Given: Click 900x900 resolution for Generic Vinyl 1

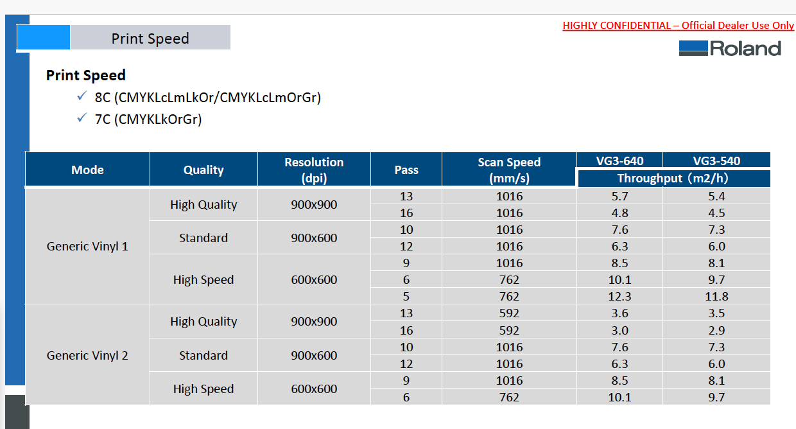Looking at the screenshot, I should click(314, 204).
